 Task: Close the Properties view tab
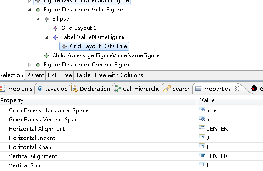click(237, 88)
